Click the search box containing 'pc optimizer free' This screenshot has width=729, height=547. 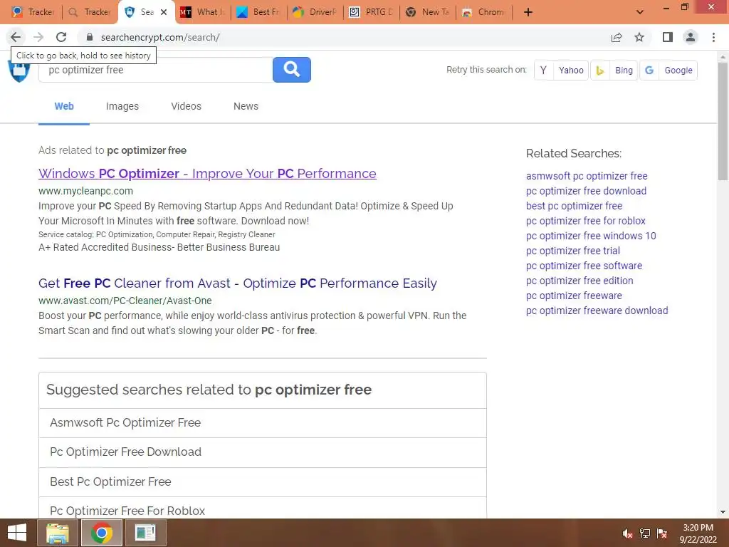click(x=155, y=71)
